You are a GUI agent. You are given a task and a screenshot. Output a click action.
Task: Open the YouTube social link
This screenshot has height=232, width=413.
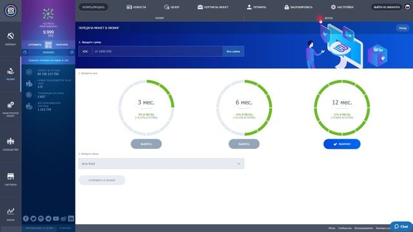[x=56, y=218]
